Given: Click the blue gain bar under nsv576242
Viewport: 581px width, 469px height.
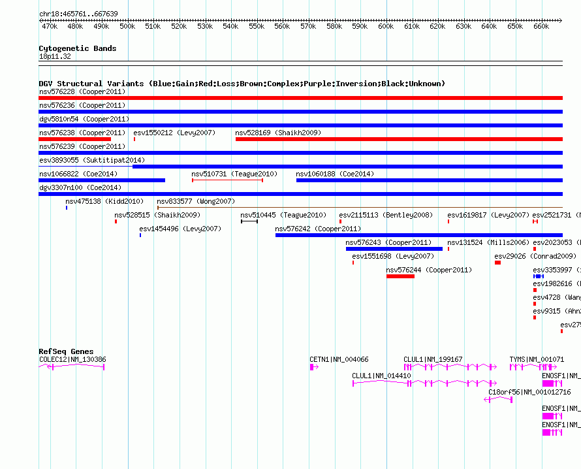Looking at the screenshot, I should [419, 235].
